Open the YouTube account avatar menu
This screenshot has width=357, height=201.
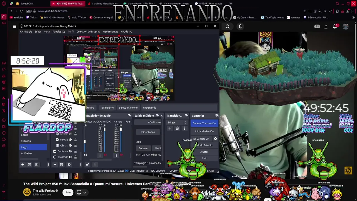[346, 27]
